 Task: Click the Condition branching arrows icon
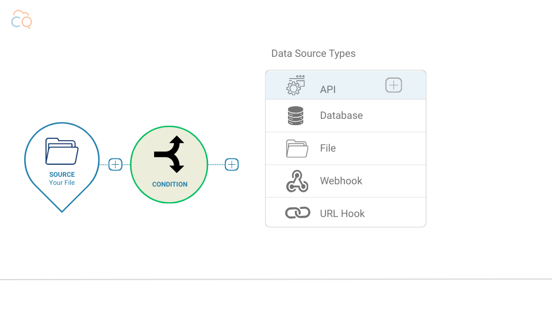point(169,155)
